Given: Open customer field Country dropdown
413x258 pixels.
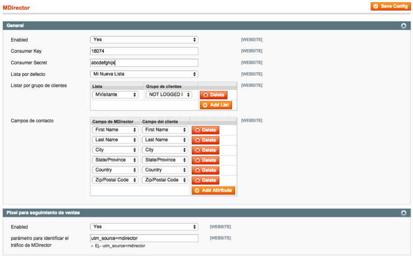Looking at the screenshot, I should click(x=165, y=170).
